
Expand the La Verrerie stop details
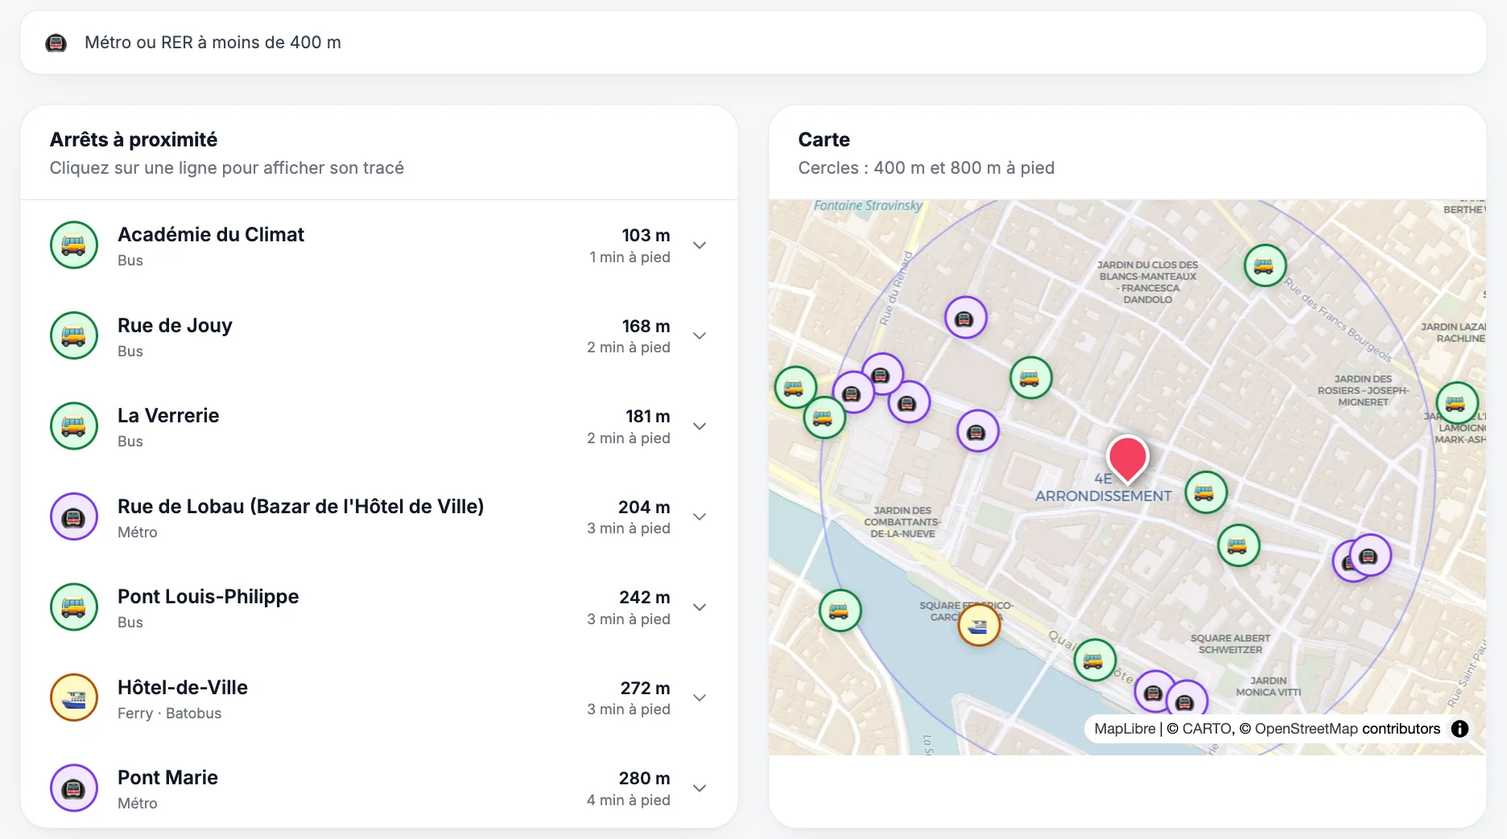tap(700, 426)
